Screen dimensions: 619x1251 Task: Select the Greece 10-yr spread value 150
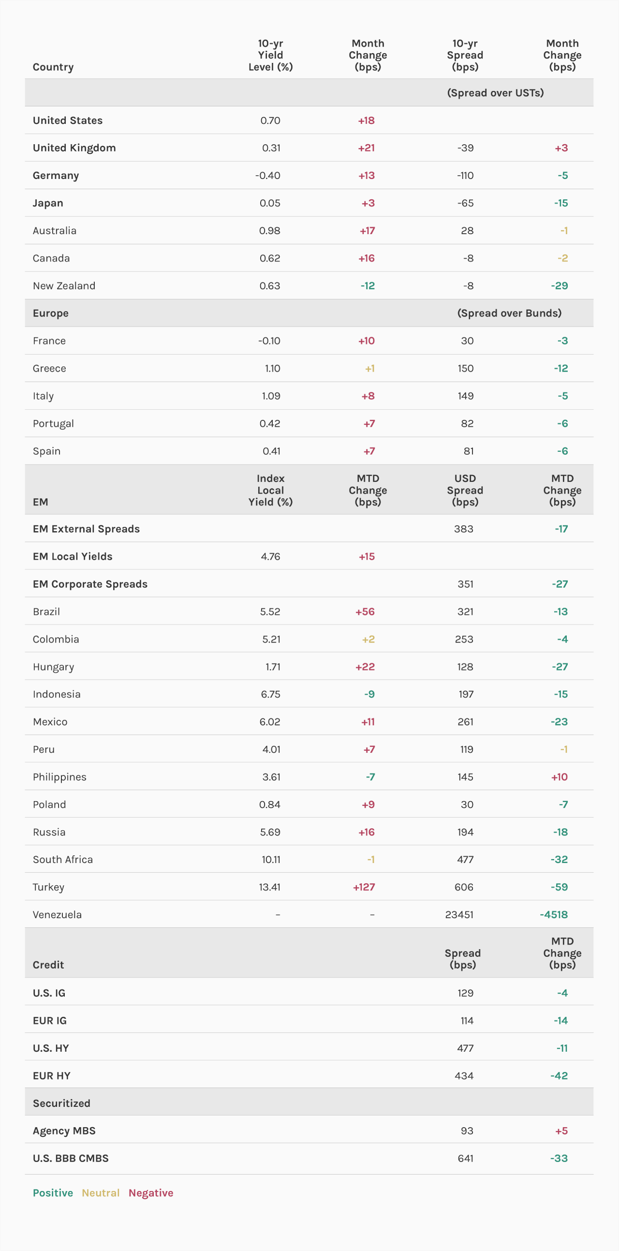tap(465, 368)
